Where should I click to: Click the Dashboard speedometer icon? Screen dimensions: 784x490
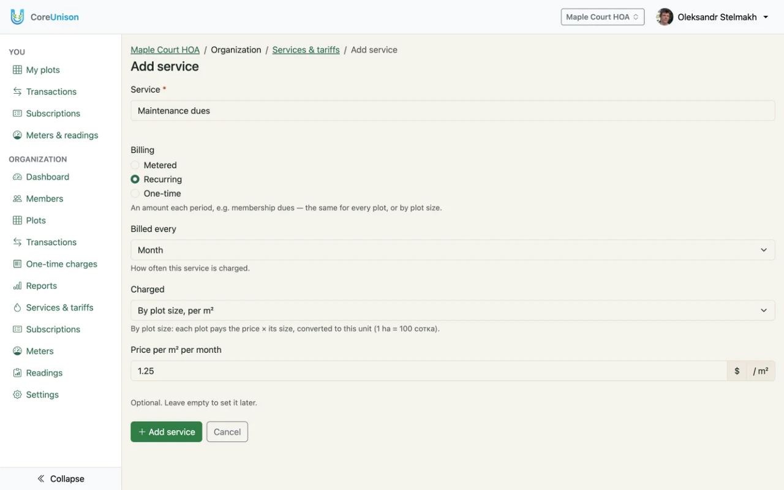click(x=17, y=177)
